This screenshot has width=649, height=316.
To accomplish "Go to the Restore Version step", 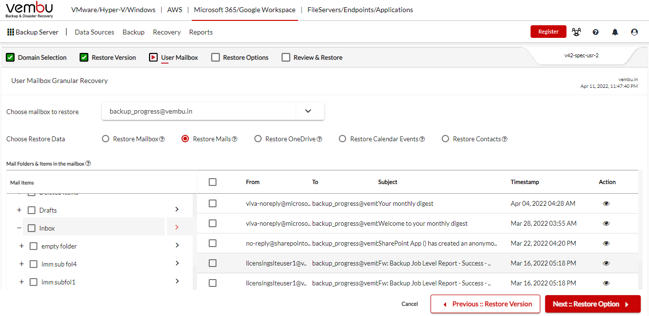I will tap(108, 57).
